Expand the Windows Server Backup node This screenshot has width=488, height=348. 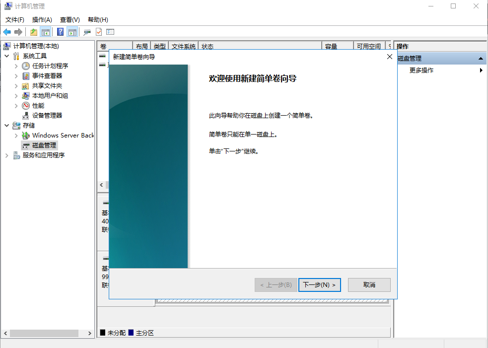pyautogui.click(x=16, y=136)
